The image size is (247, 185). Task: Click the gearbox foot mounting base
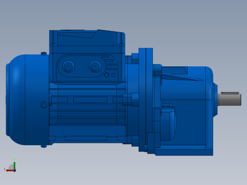(x=184, y=152)
